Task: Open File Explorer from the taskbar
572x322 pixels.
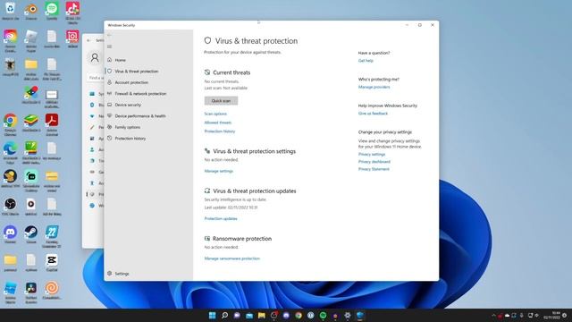Action: 262,315
